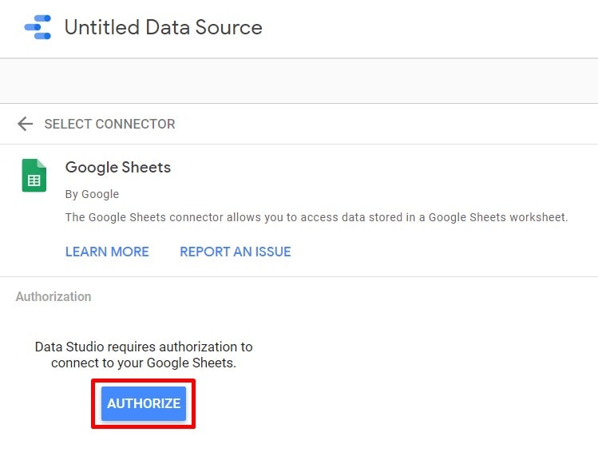The height and width of the screenshot is (456, 598).
Task: Click the word ISSUE in report link
Action: (271, 252)
